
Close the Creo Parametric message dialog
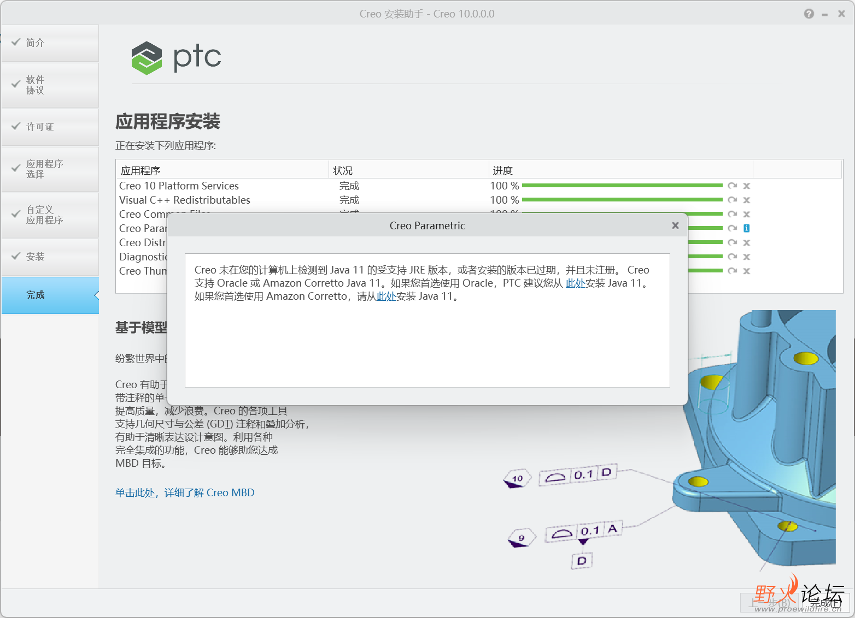point(675,225)
